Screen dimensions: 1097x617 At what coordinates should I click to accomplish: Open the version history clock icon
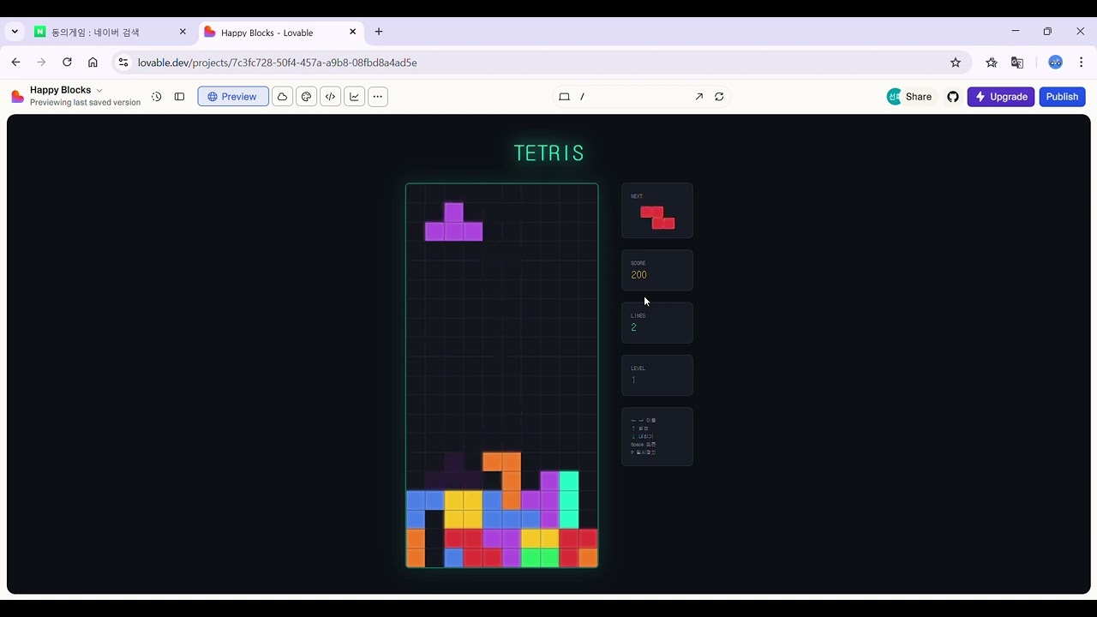pos(156,97)
